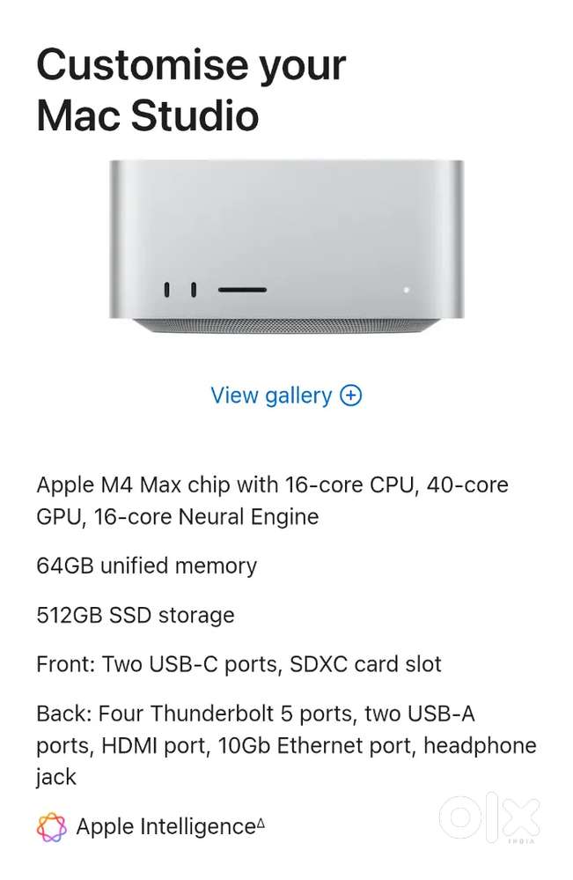573x880 pixels.
Task: Click the Customise your Mac Studio heading
Action: point(190,88)
